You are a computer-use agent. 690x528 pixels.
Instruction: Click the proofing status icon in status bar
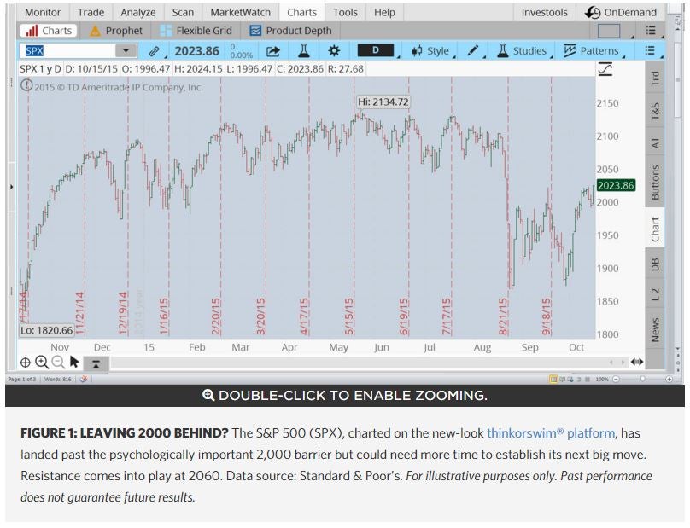(x=84, y=379)
